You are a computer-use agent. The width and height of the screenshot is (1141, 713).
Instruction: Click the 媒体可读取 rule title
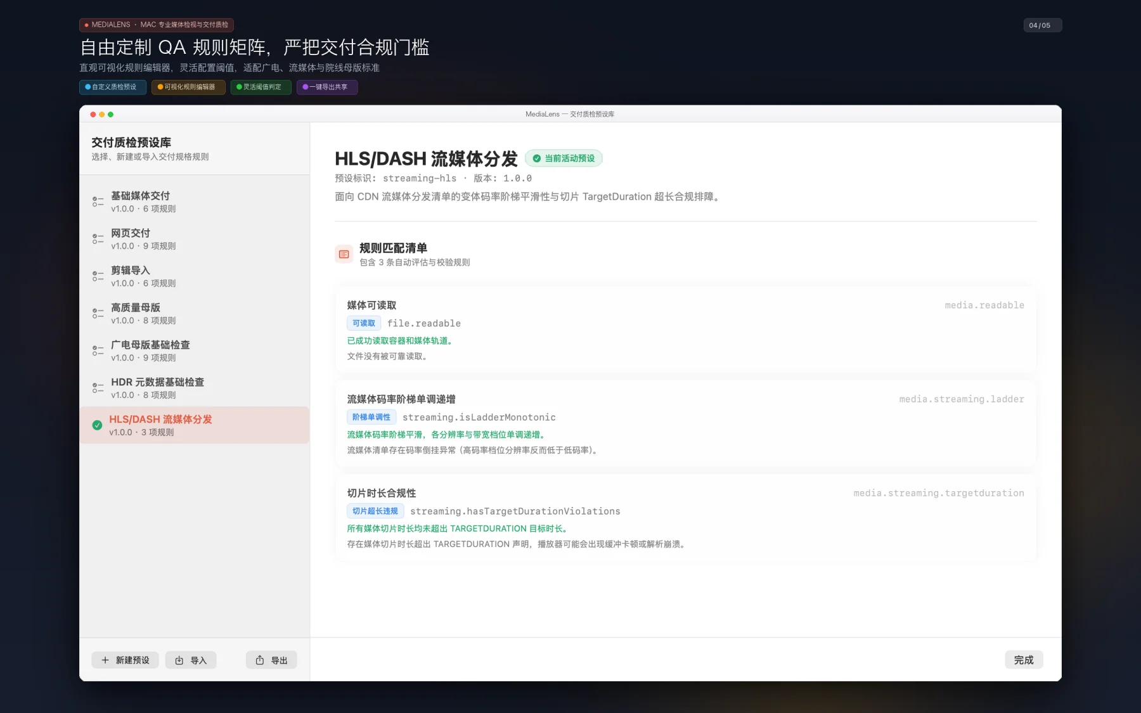coord(371,305)
